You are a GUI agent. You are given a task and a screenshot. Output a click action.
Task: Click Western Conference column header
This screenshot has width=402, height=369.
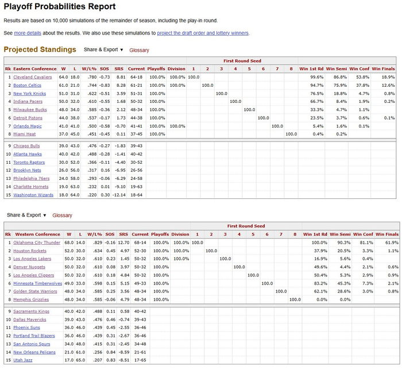point(38,235)
